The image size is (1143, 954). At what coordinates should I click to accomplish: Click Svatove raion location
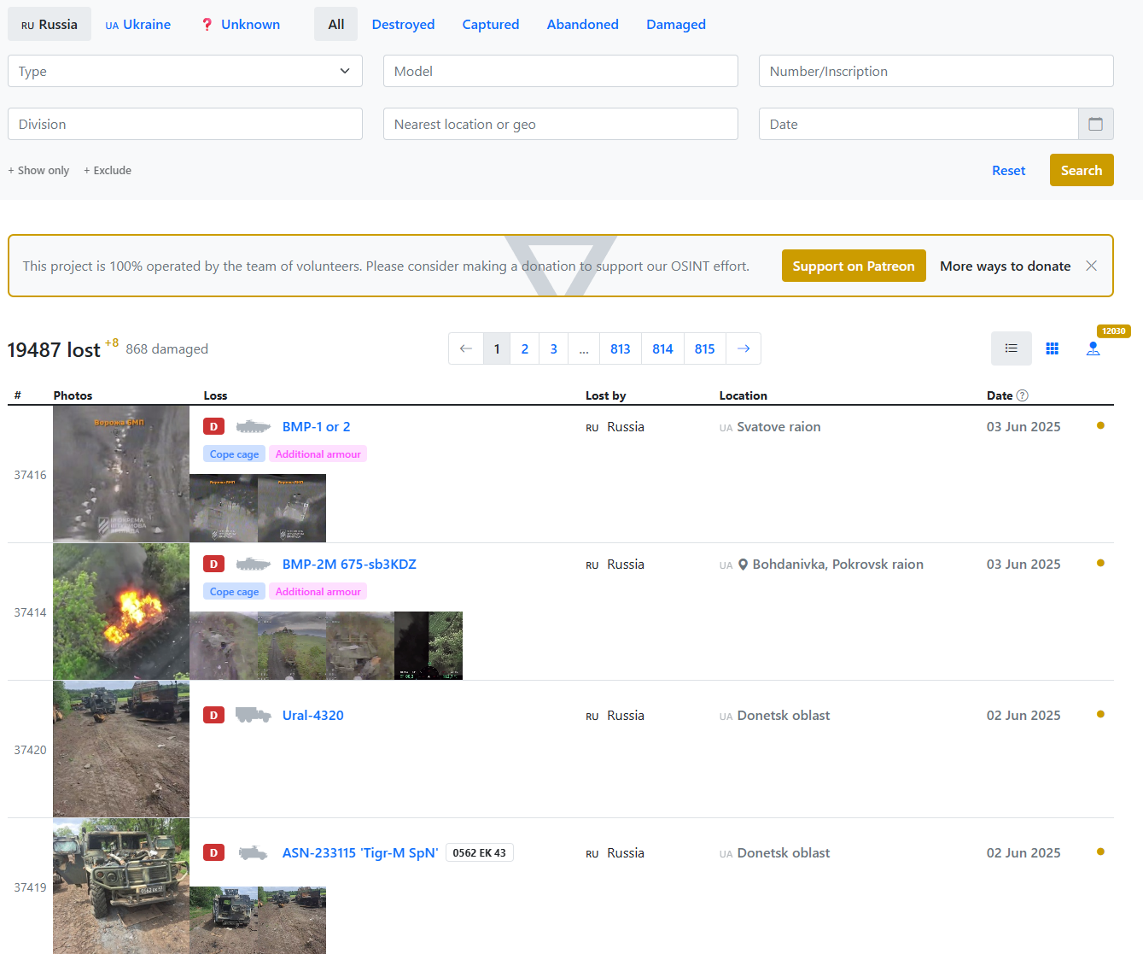click(779, 426)
